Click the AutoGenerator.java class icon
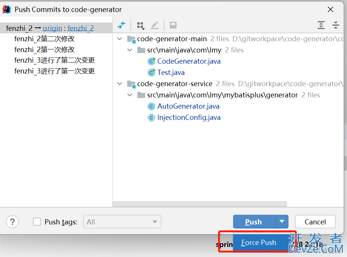 coord(151,106)
